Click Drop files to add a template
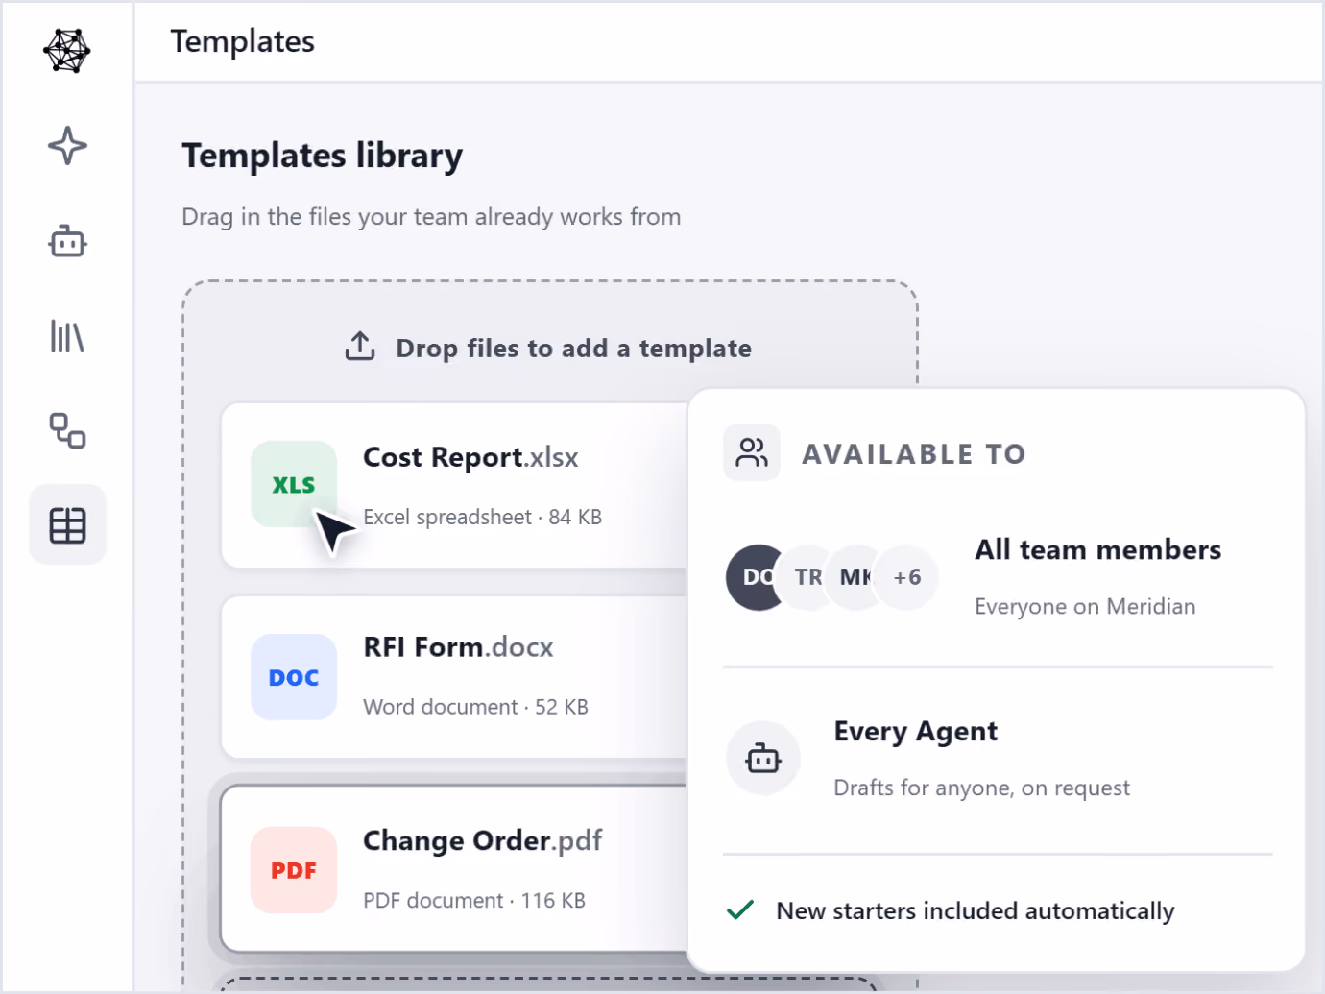The width and height of the screenshot is (1325, 994). (x=574, y=348)
